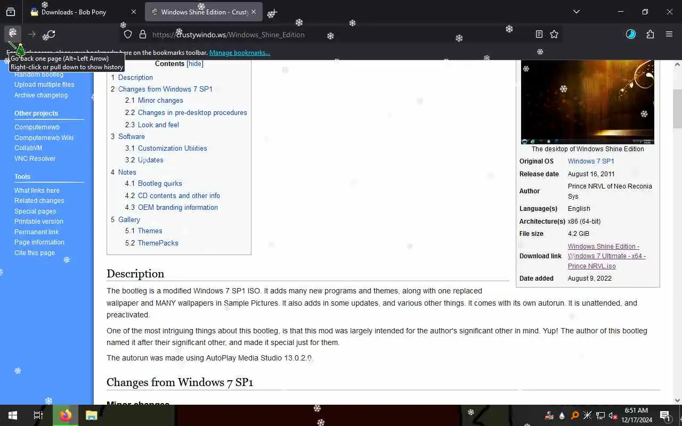Go back one page in browser
Image resolution: width=682 pixels, height=426 pixels.
click(13, 34)
